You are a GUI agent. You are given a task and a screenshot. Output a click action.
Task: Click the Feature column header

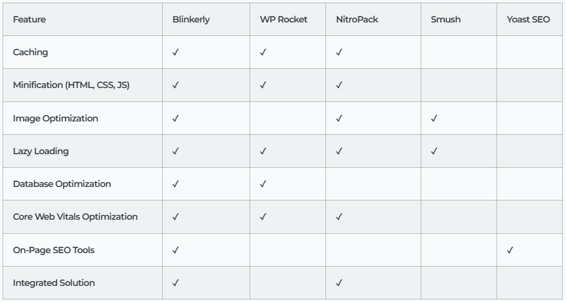pos(30,20)
